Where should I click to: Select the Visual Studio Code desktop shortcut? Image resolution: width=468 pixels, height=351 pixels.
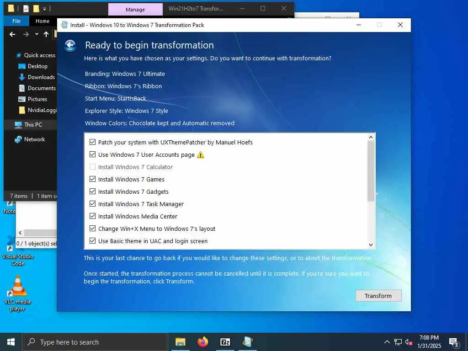pyautogui.click(x=18, y=251)
